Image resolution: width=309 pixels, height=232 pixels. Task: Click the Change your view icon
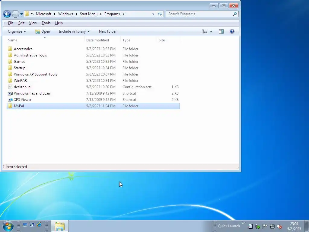(205, 31)
